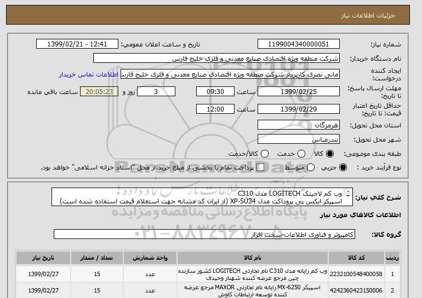Screen dimensions: 422x298
Task: Click row number 1 in the table
Action: [392, 274]
